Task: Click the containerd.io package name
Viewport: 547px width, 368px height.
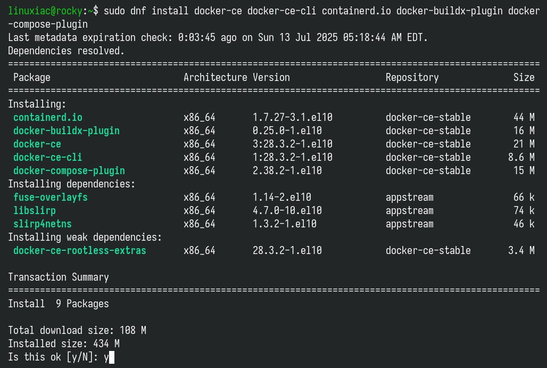Action: [48, 117]
